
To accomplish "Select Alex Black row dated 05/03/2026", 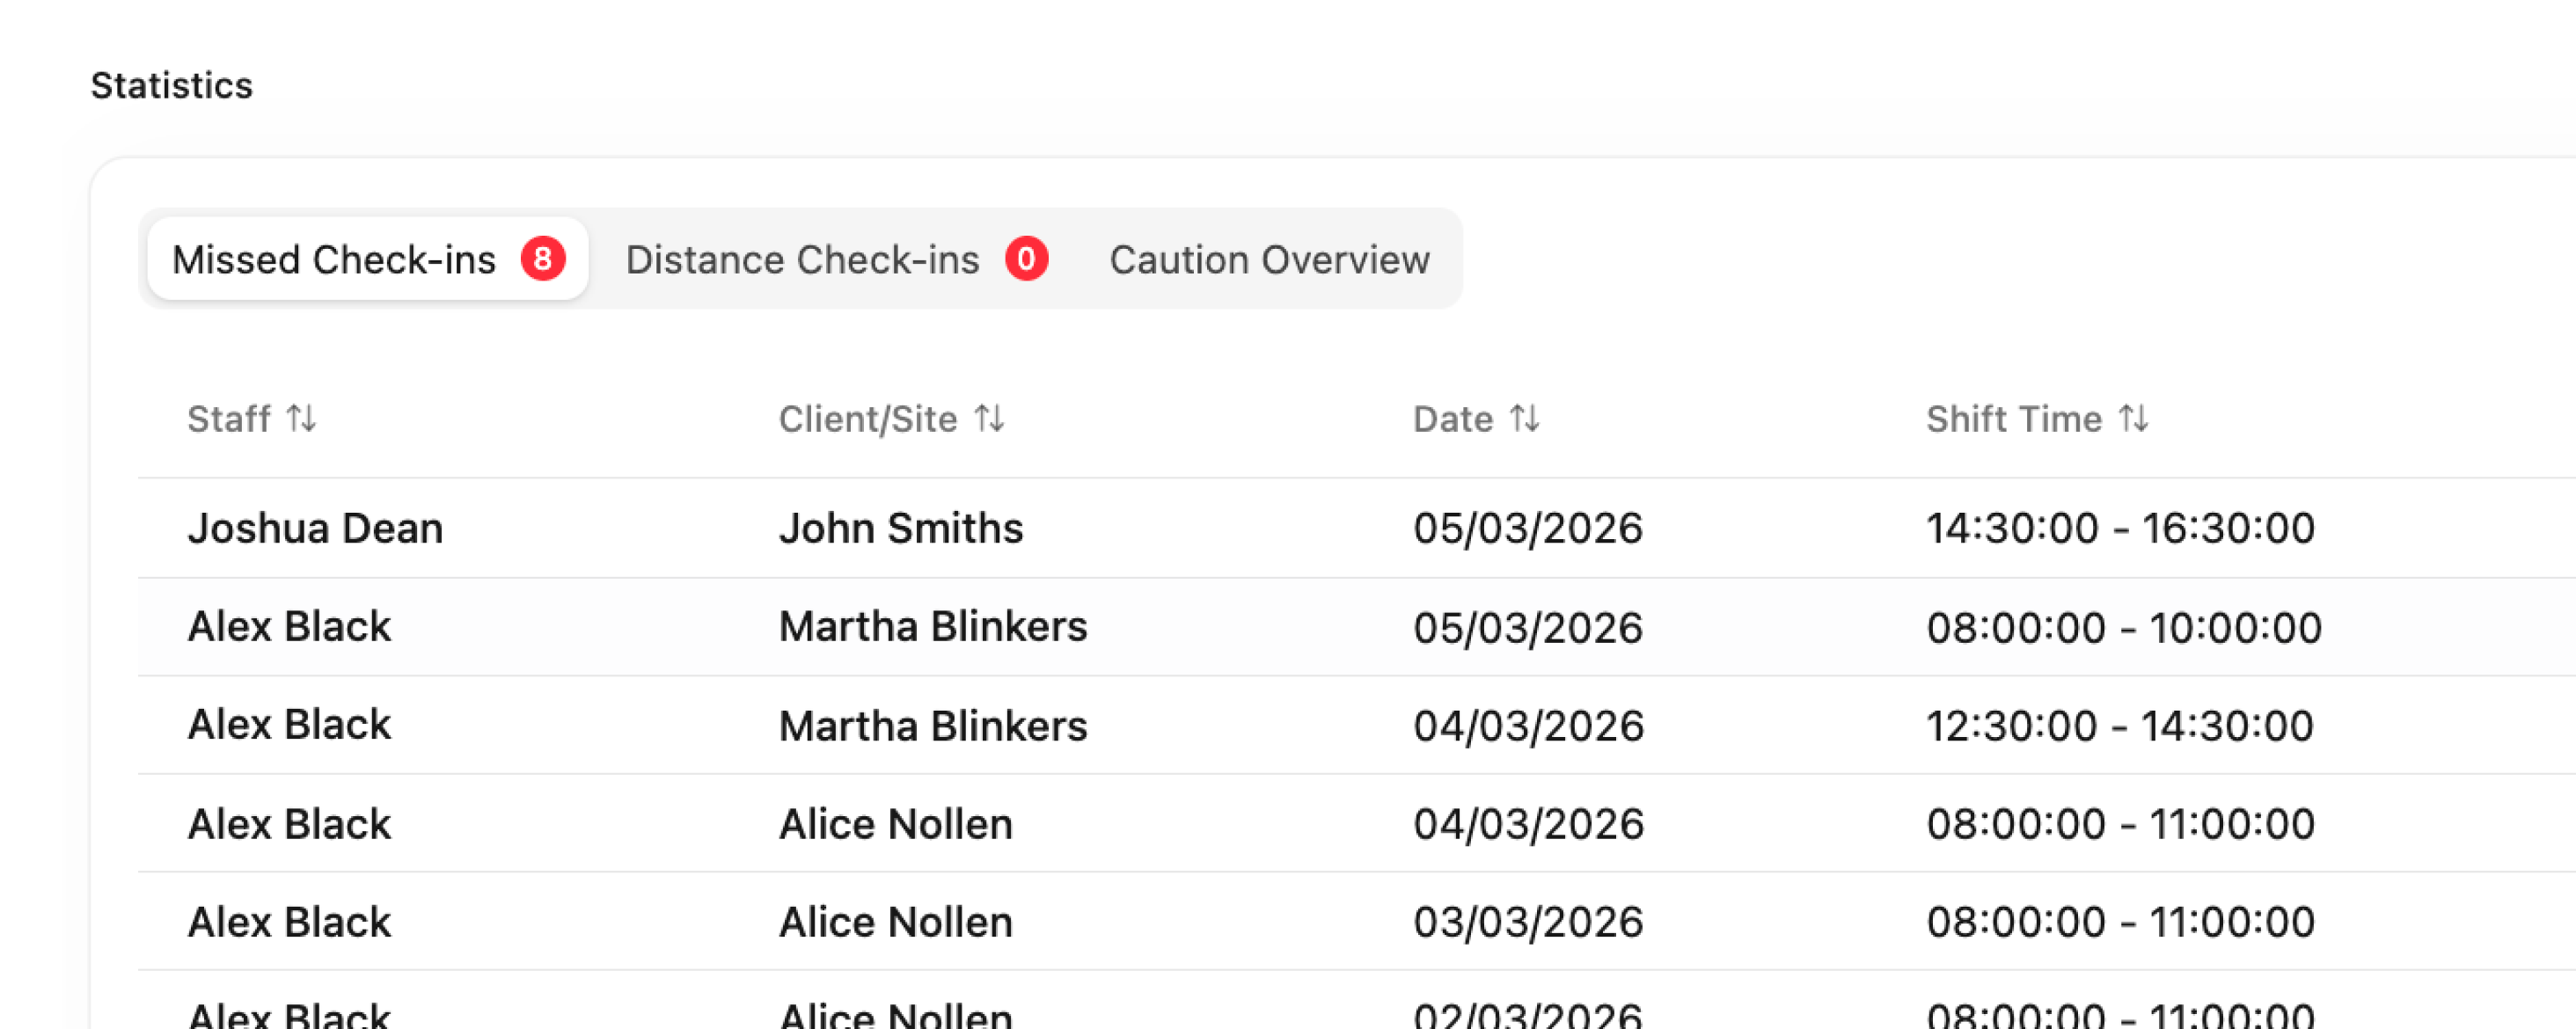I will pyautogui.click(x=289, y=627).
